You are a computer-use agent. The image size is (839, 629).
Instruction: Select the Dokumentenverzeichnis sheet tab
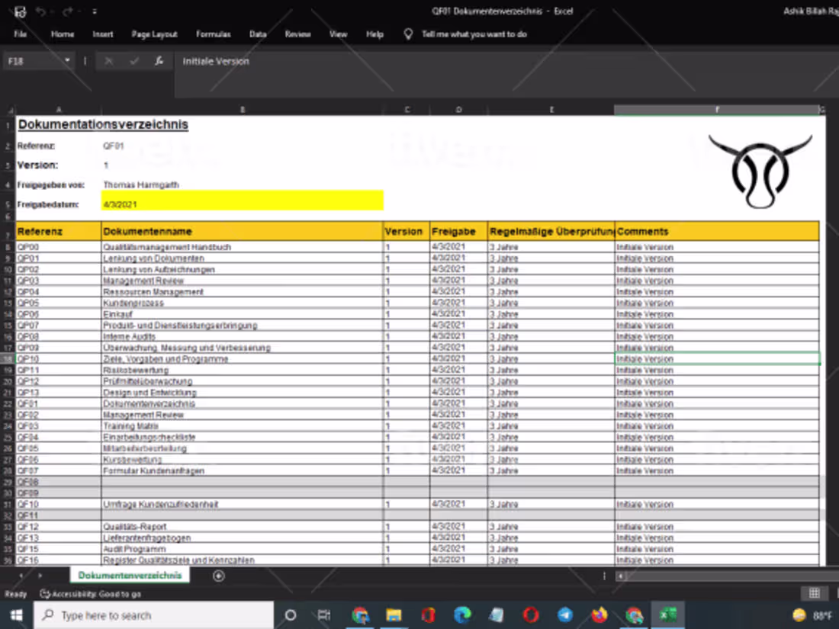click(x=130, y=576)
